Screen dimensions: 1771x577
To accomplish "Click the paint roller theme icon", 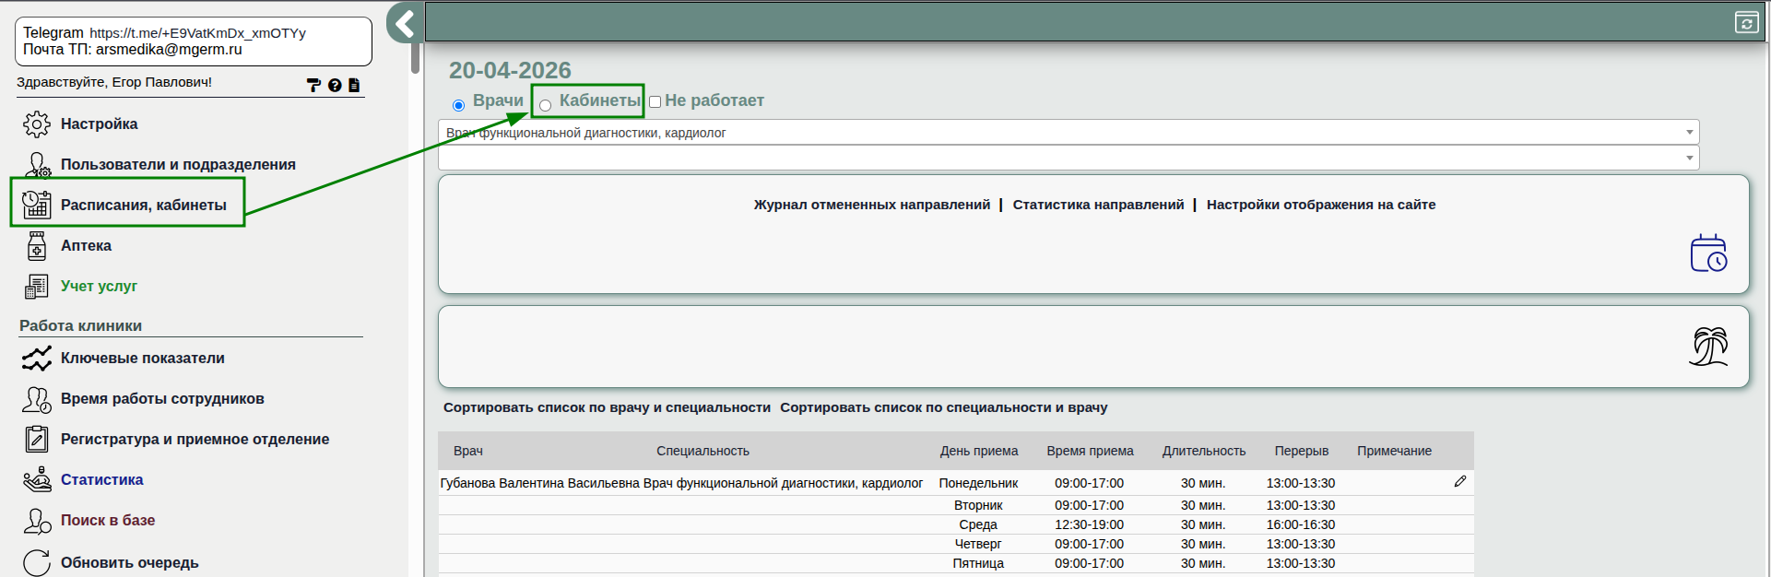I will (x=313, y=85).
